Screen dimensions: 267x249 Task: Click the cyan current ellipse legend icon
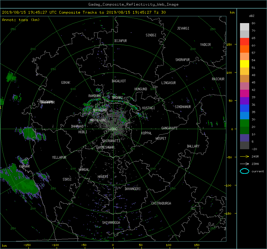[244, 171]
